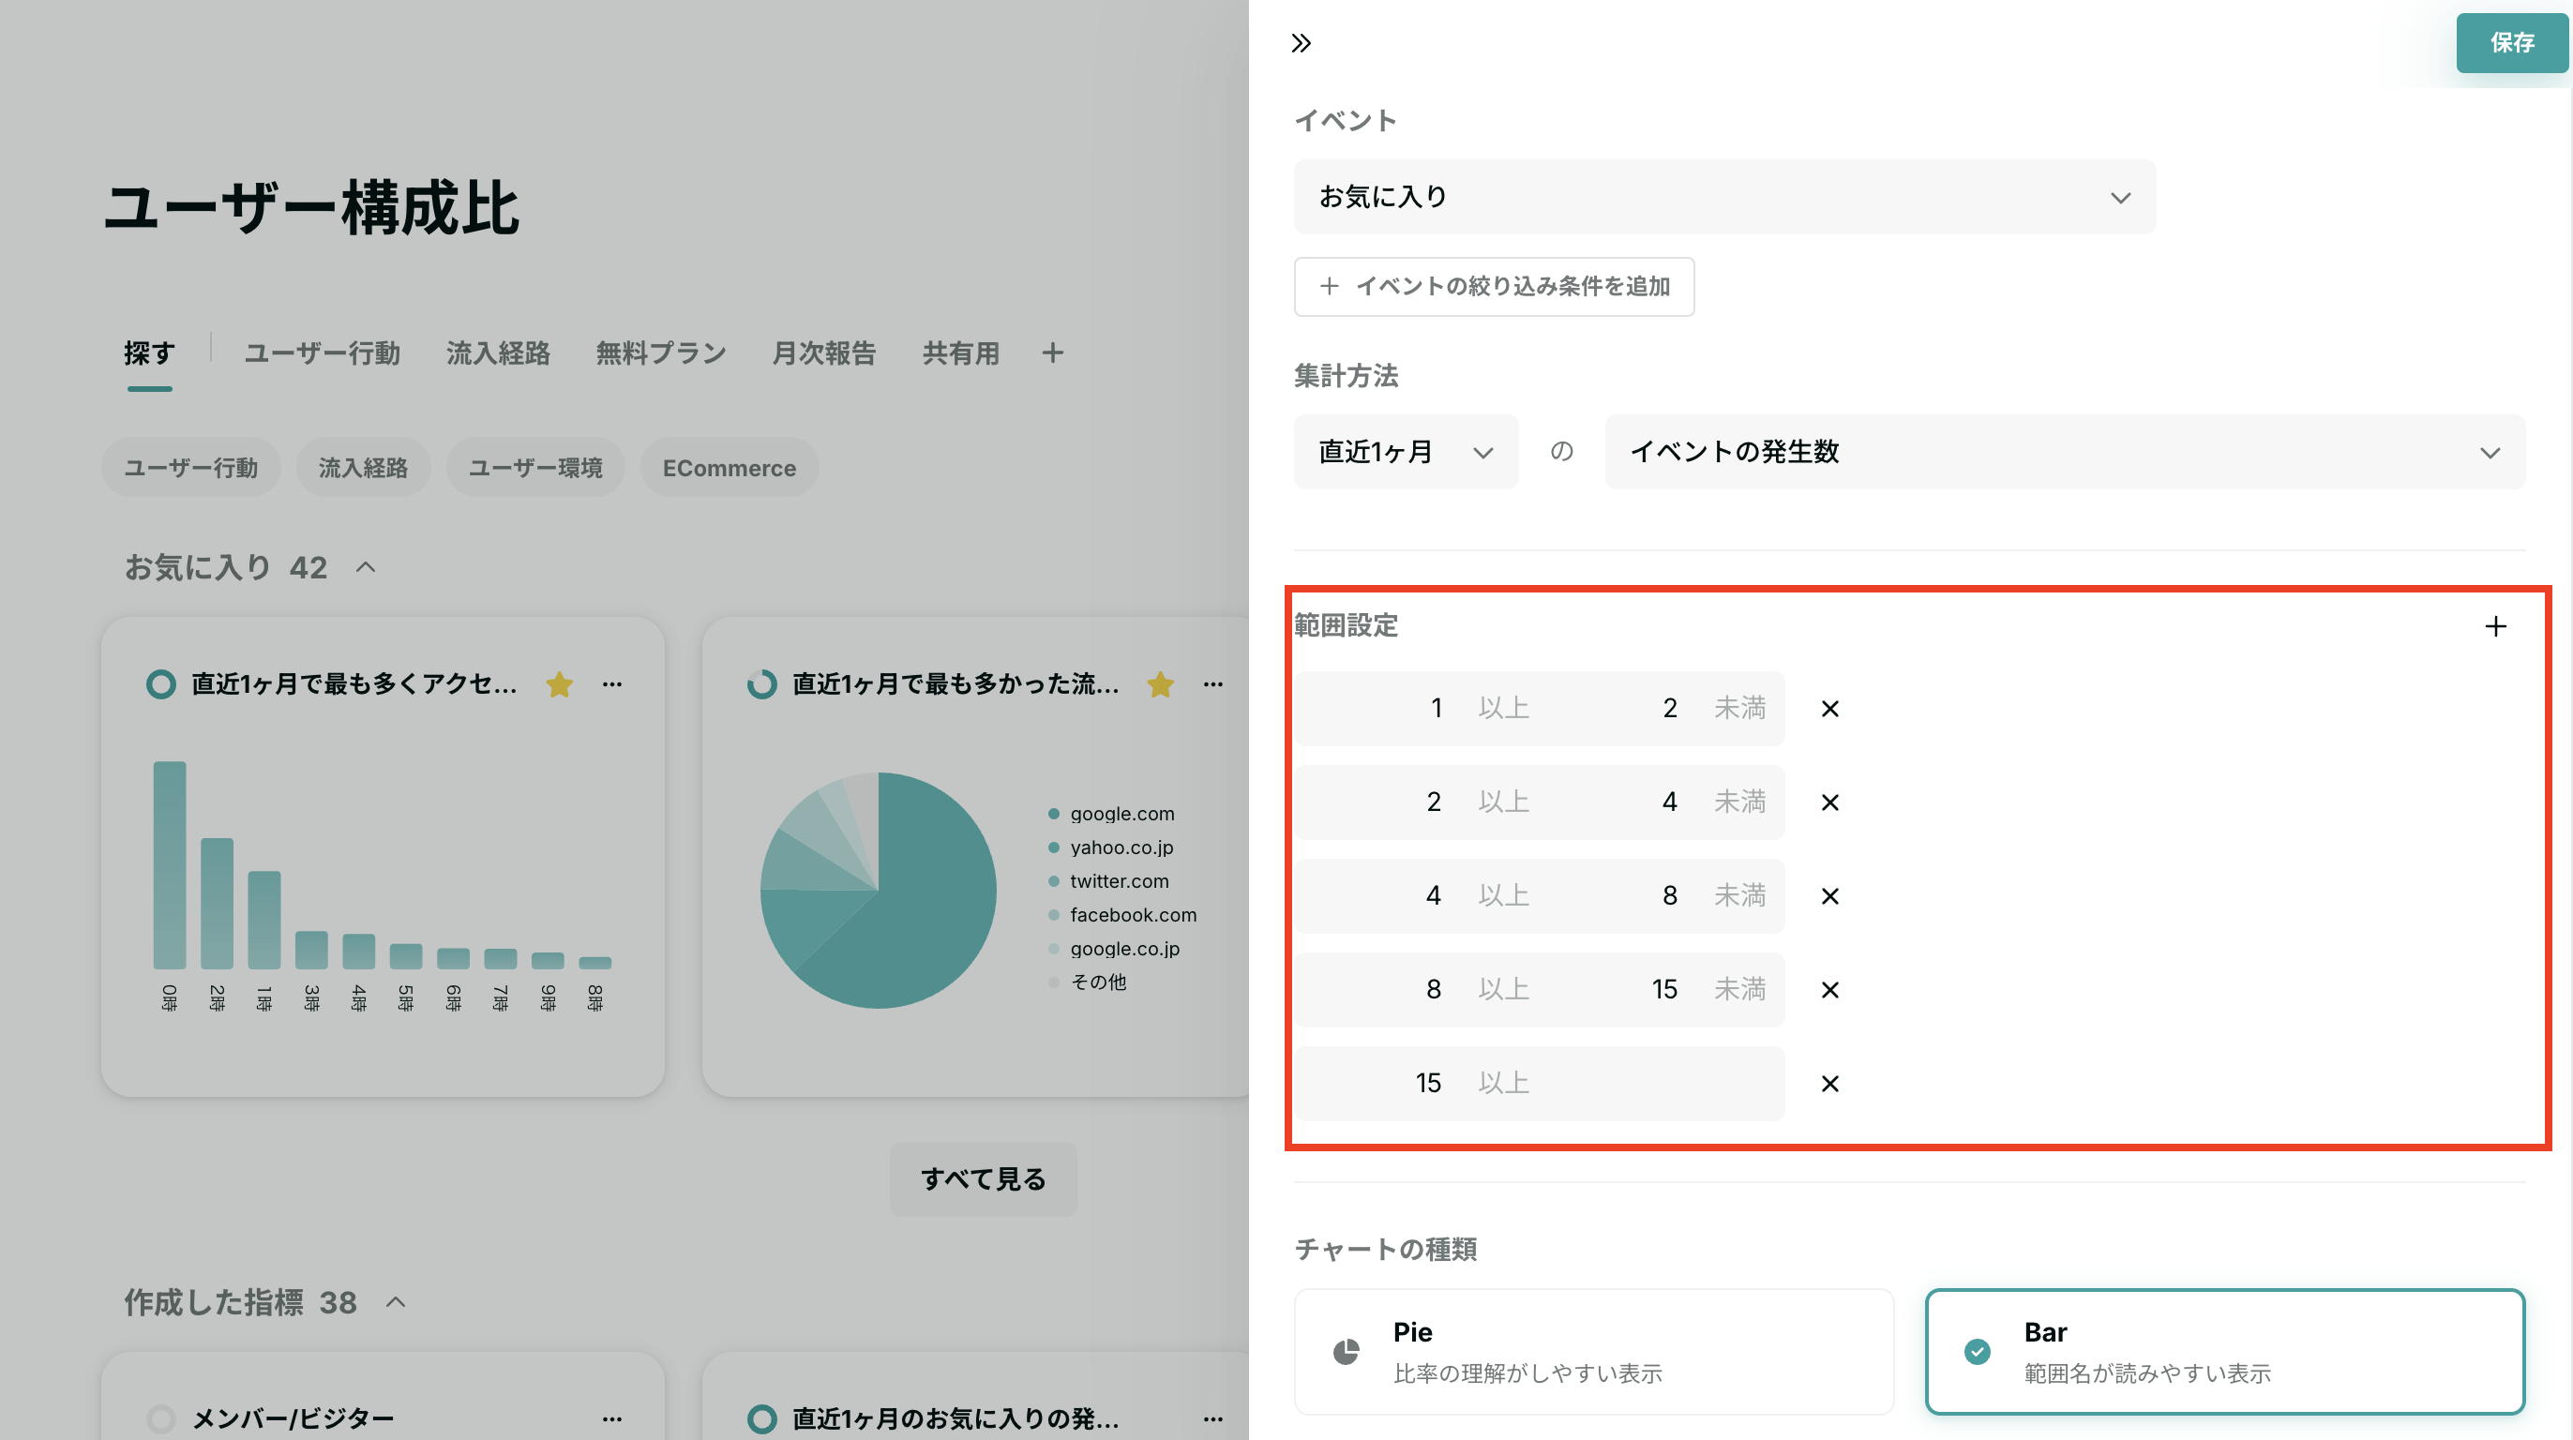Open the pie chart thumbnail card

click(x=976, y=857)
